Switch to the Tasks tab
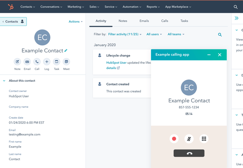The image size is (243, 168). coord(184,21)
